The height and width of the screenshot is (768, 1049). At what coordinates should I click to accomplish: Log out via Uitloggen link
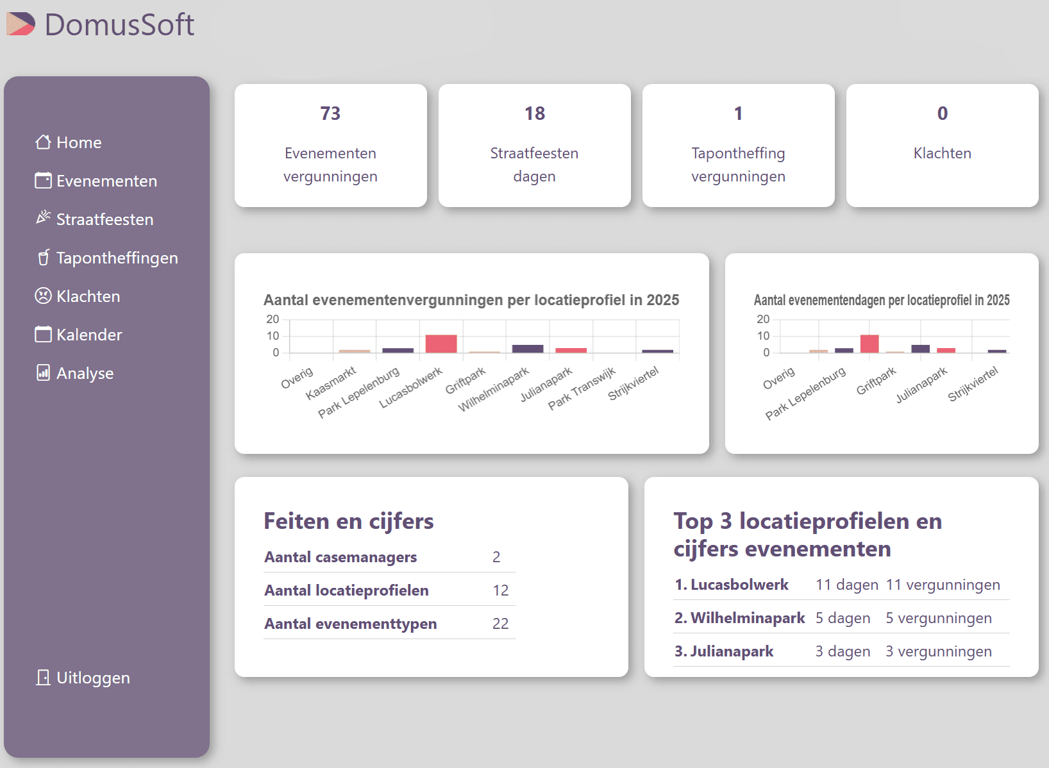tap(83, 678)
